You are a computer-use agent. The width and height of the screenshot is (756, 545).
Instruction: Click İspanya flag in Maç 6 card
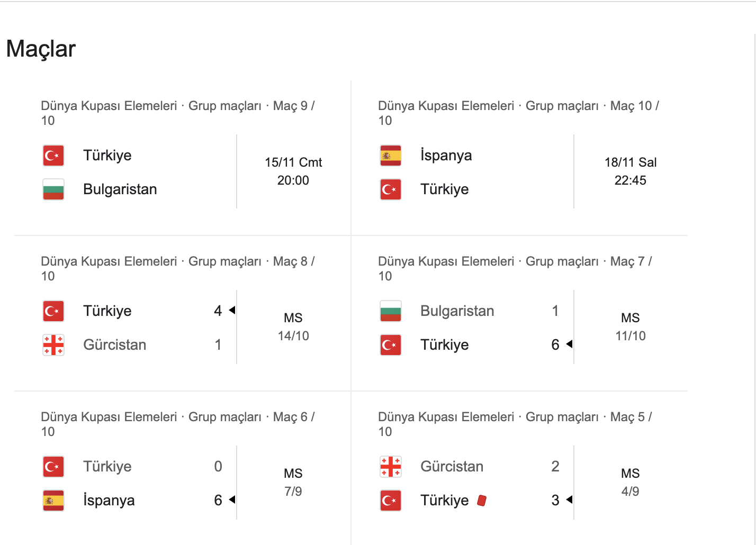pyautogui.click(x=53, y=501)
